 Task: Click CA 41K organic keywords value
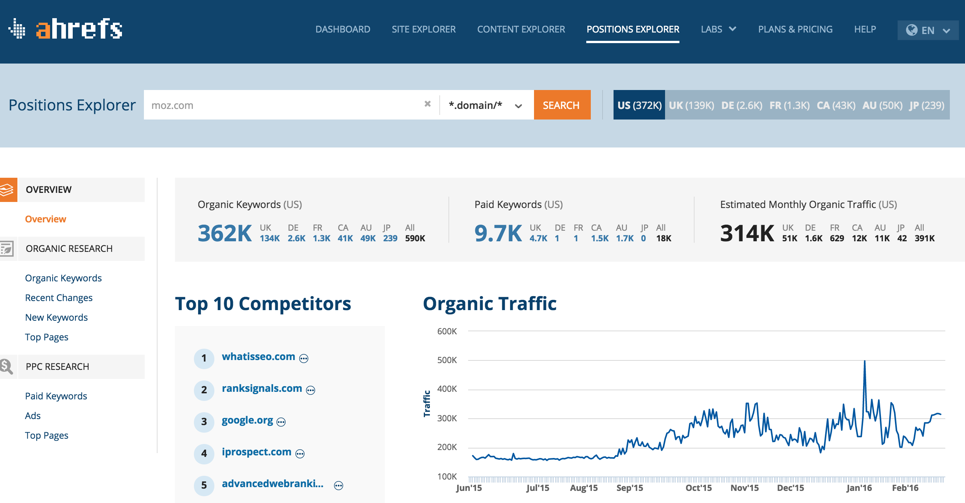[x=345, y=238]
